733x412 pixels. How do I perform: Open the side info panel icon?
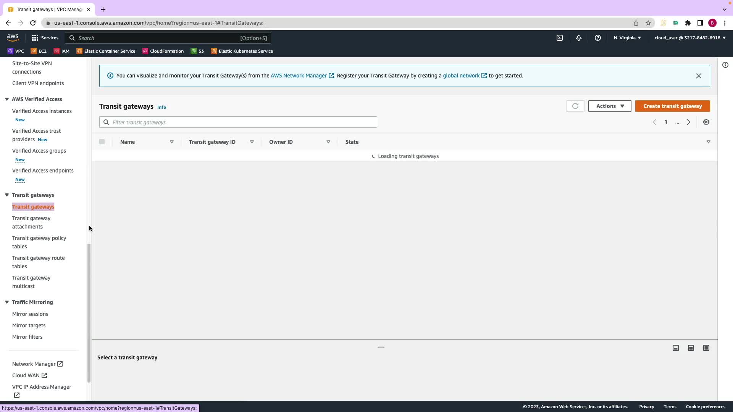point(725,65)
